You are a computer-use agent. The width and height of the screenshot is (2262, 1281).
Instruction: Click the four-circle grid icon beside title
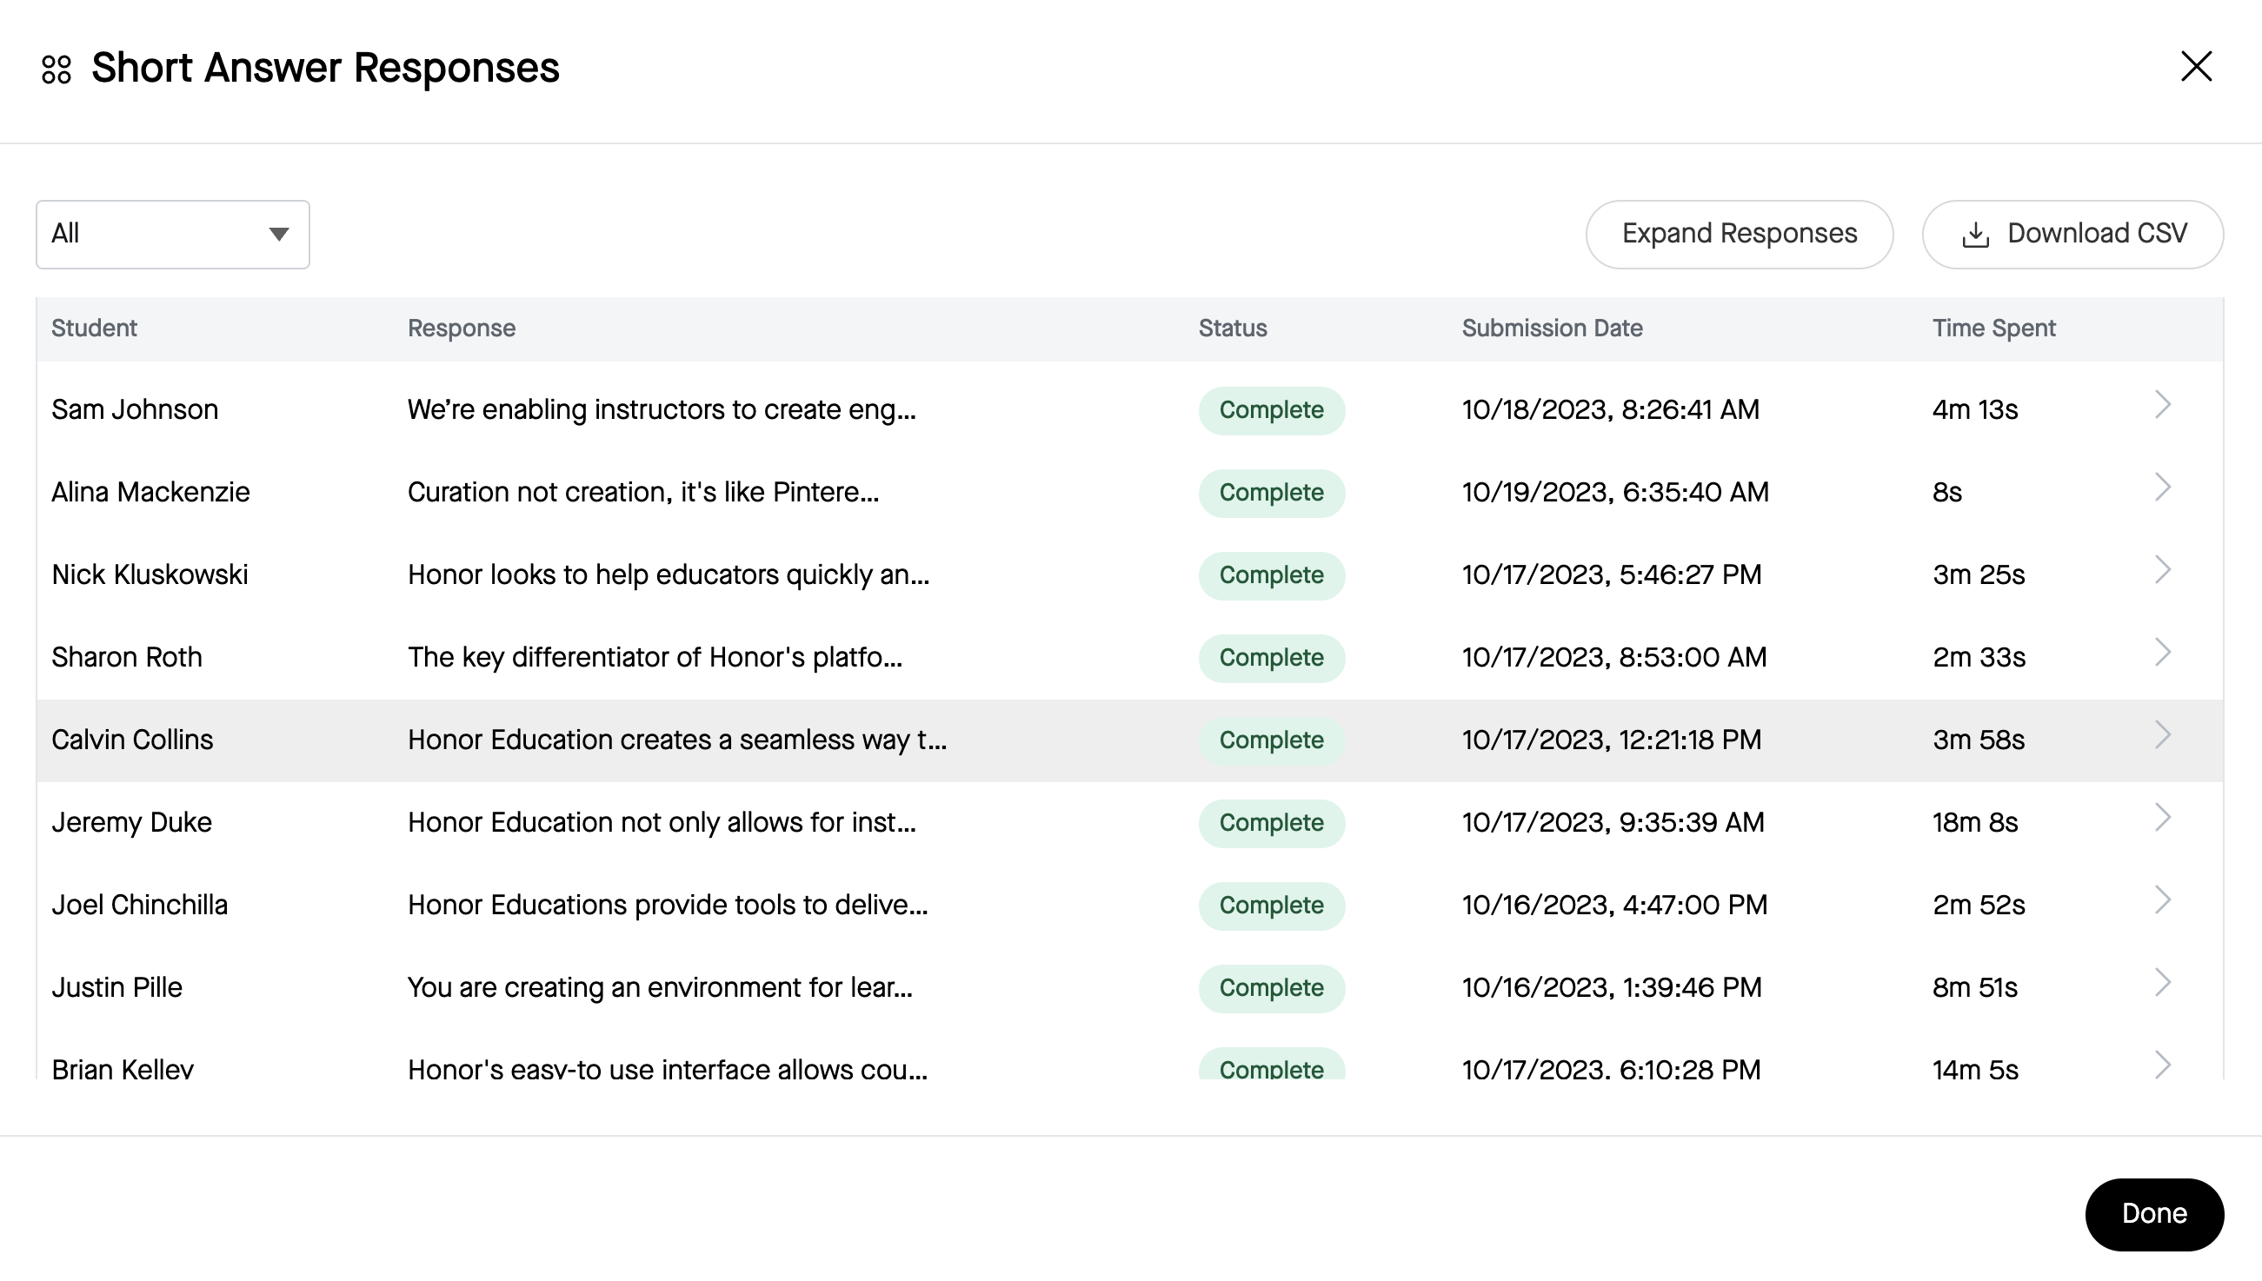[x=57, y=70]
